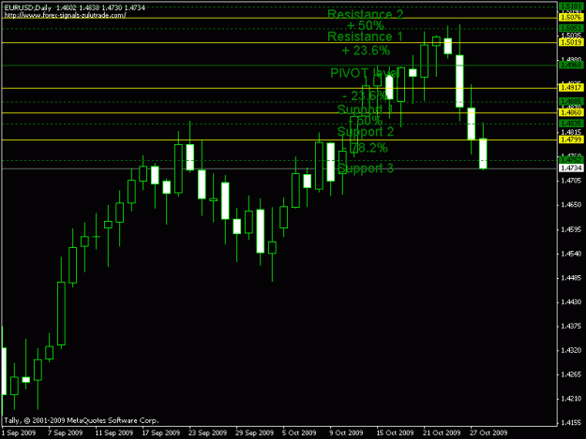Click the yellow 1.5076 price tag

(571, 17)
